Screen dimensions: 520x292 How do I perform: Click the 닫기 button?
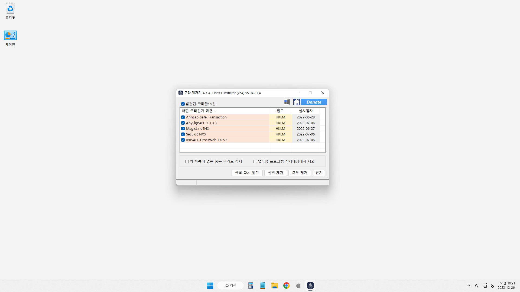pyautogui.click(x=319, y=173)
